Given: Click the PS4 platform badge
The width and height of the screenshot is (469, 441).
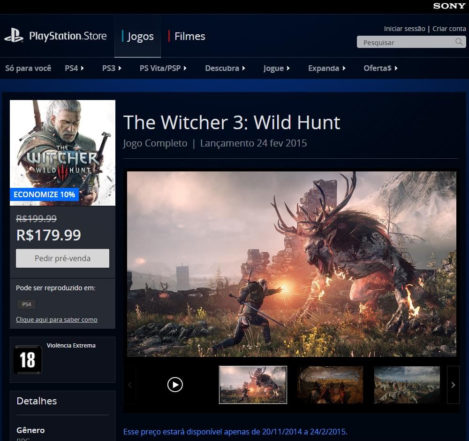Looking at the screenshot, I should click(x=26, y=304).
